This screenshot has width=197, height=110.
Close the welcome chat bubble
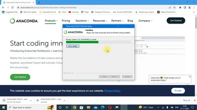pyautogui.click(x=190, y=77)
